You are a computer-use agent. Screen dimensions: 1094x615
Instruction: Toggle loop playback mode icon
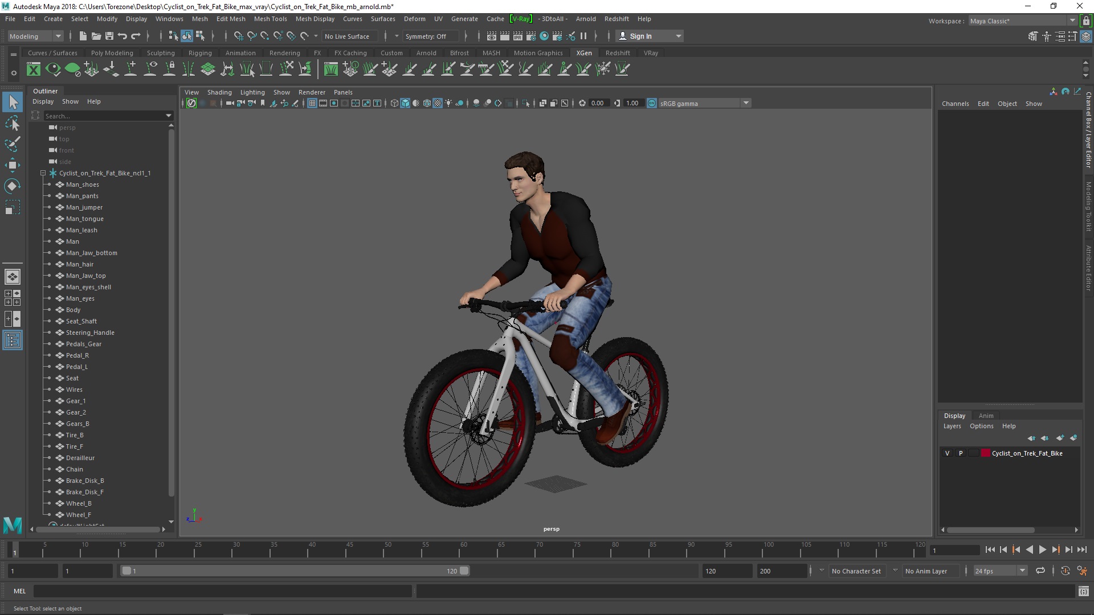point(1040,571)
